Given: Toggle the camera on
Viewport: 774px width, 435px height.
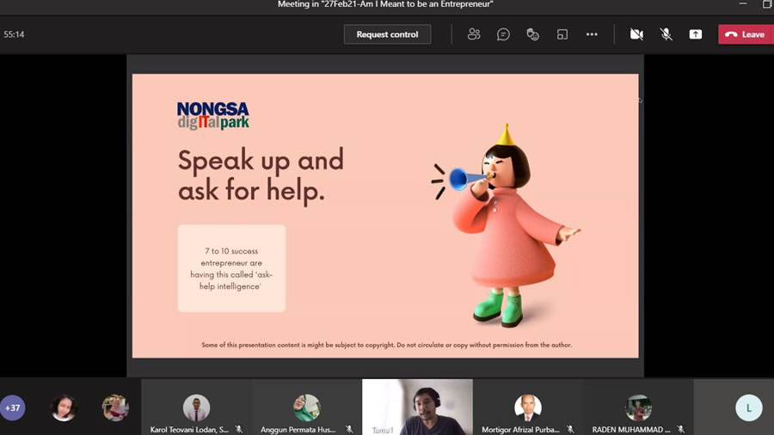Looking at the screenshot, I should coord(636,34).
